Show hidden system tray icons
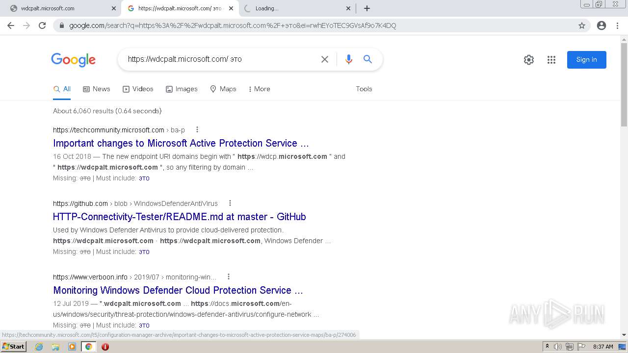Viewport: 628px width, 353px height. pyautogui.click(x=547, y=347)
